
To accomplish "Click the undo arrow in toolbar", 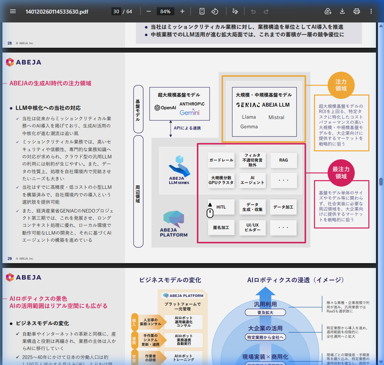I will (x=253, y=11).
